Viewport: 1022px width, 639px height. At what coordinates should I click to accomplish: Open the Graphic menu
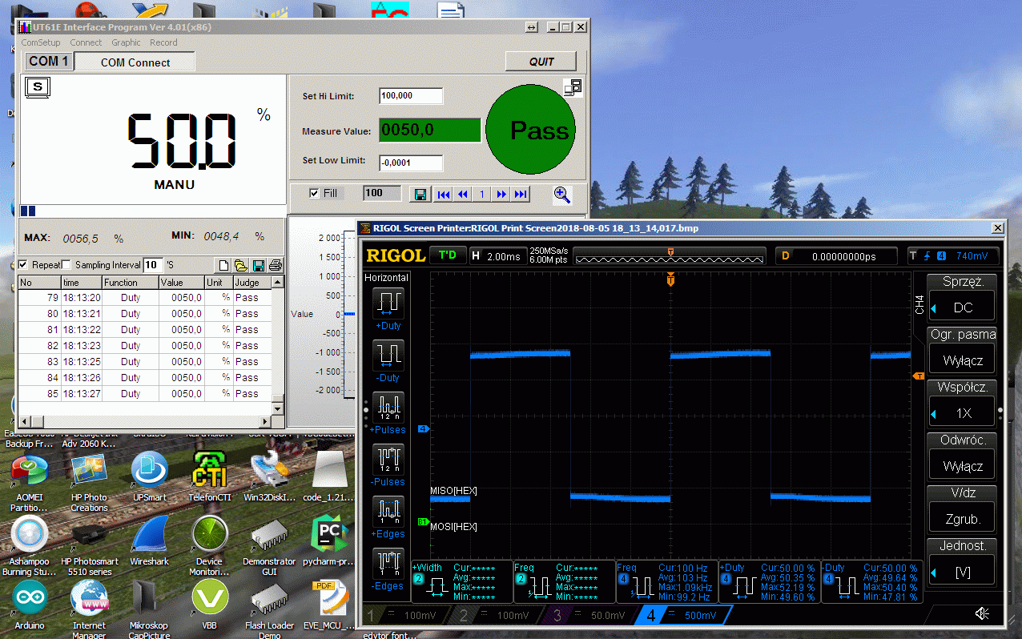click(x=126, y=42)
